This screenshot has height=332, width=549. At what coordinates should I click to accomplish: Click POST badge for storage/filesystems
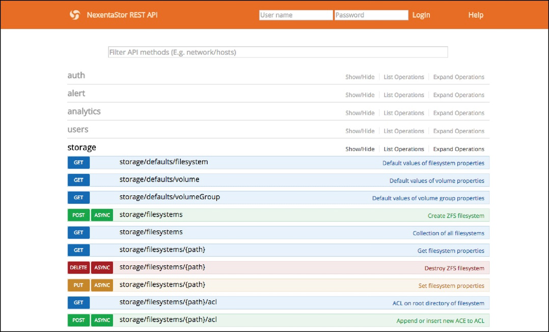(78, 215)
